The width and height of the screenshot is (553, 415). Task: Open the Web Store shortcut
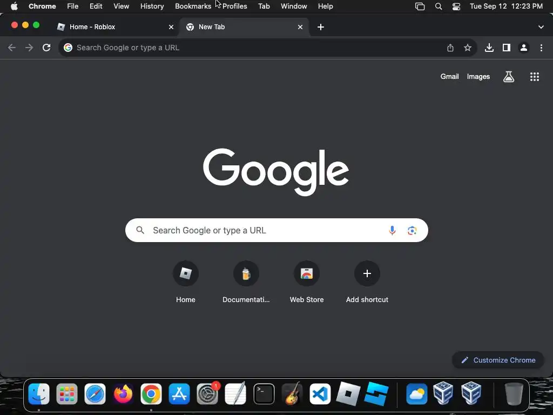307,282
